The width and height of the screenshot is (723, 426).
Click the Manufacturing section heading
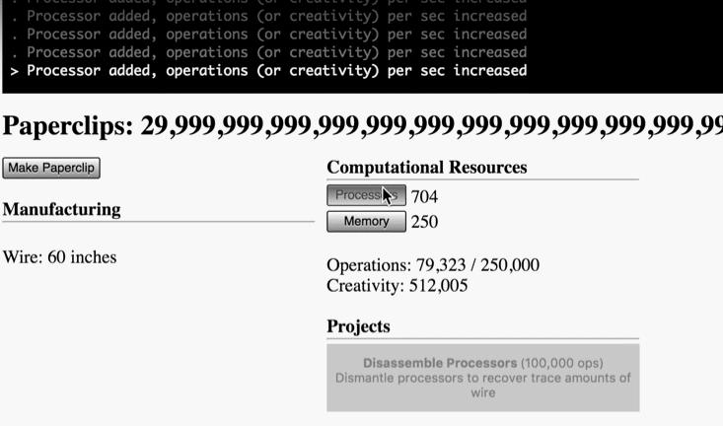tap(61, 209)
